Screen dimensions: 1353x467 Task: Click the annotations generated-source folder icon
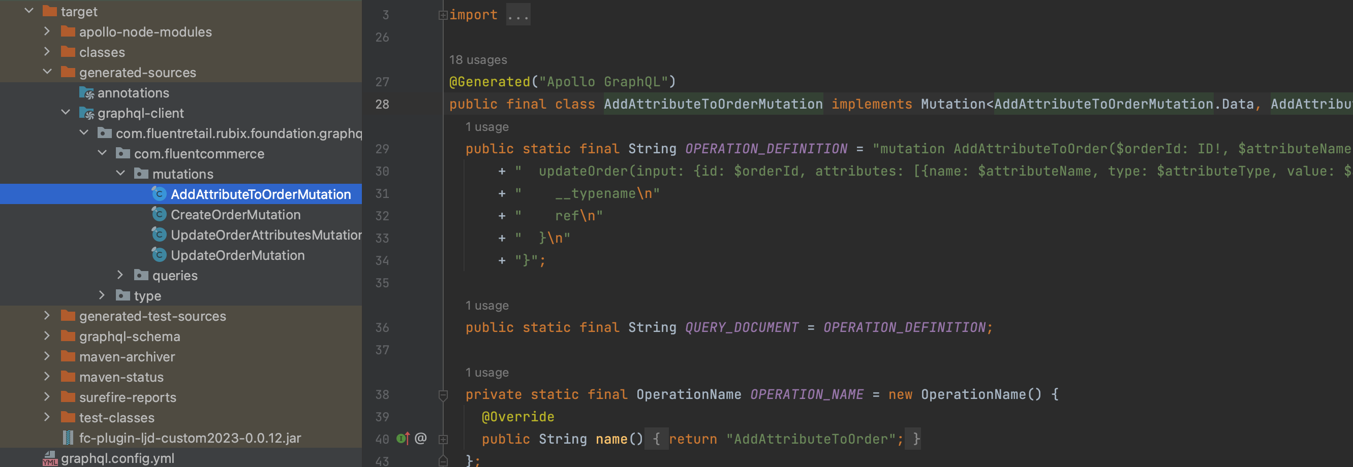coord(86,93)
